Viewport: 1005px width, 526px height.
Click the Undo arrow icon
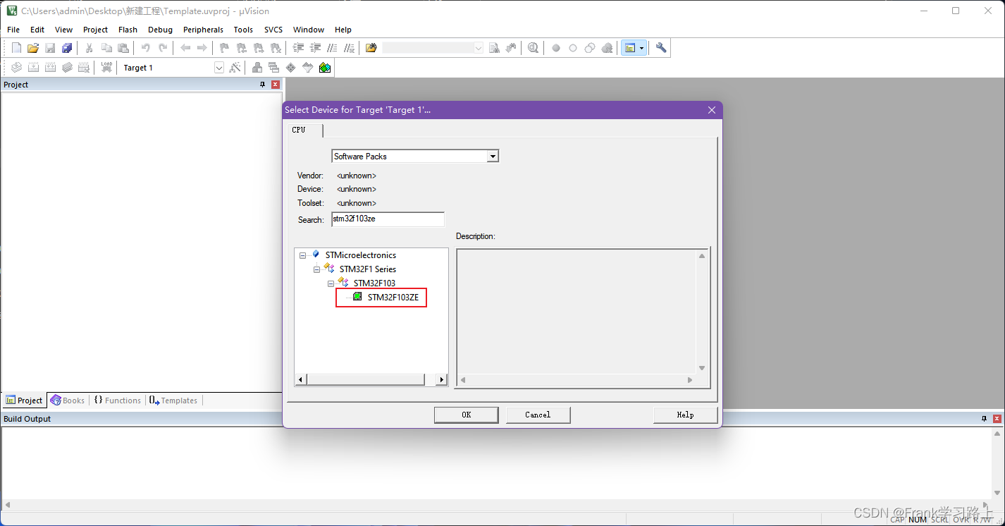click(x=145, y=48)
